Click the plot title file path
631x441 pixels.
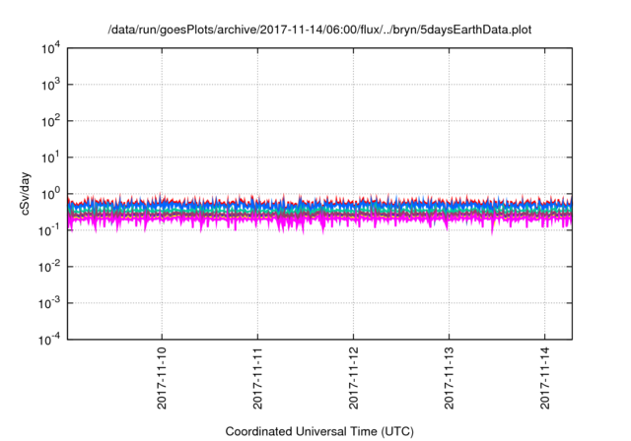pyautogui.click(x=319, y=30)
